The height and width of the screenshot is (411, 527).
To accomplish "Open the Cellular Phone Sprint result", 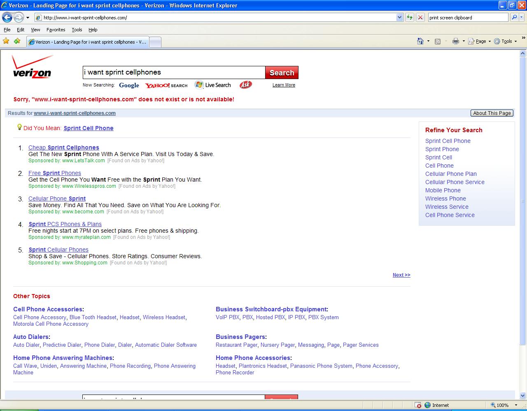I will click(57, 198).
